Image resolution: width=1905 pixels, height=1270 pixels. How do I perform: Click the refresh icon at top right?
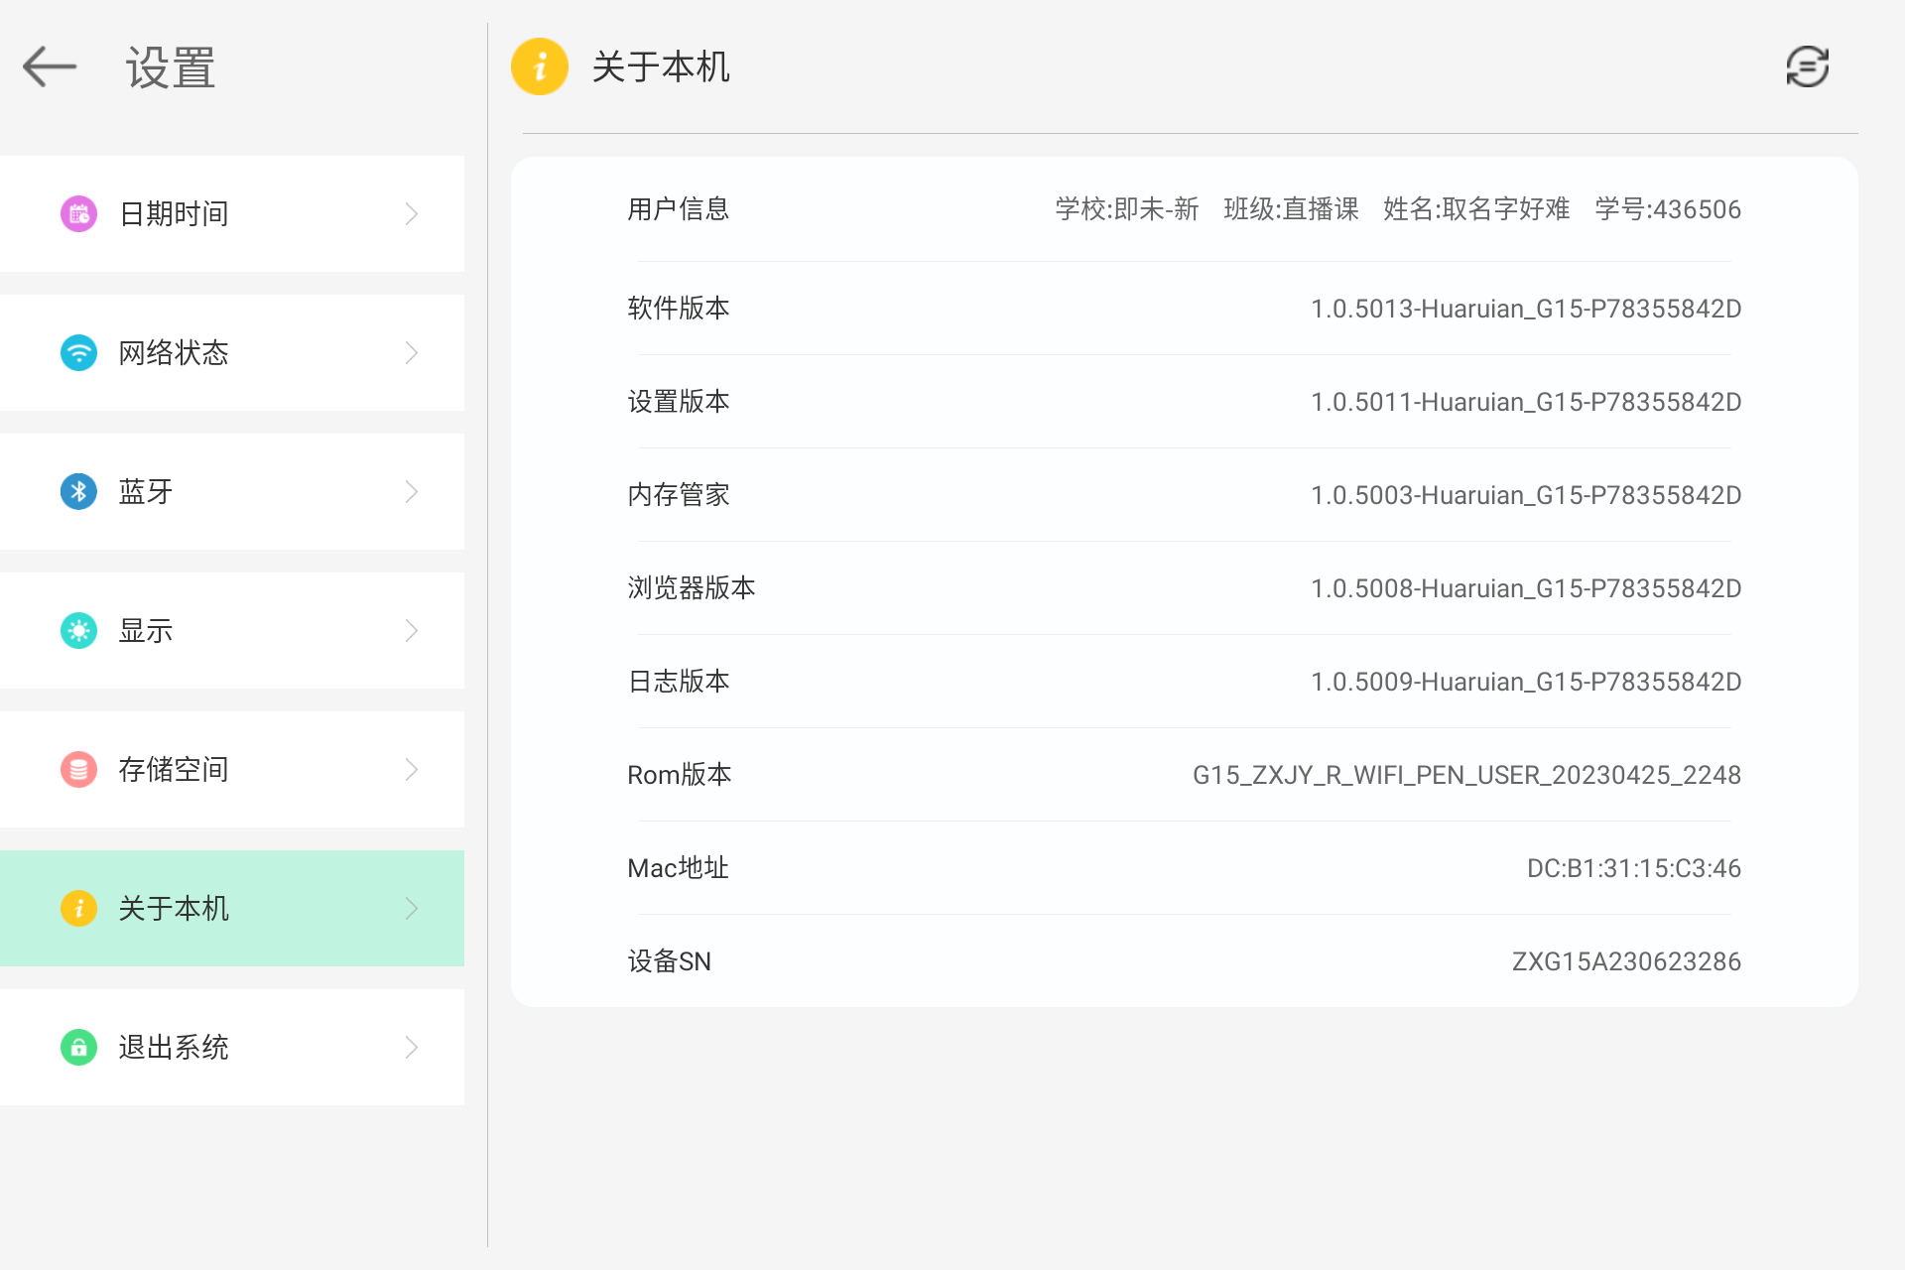(1806, 66)
